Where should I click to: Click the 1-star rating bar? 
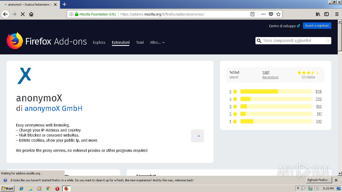coord(276,121)
